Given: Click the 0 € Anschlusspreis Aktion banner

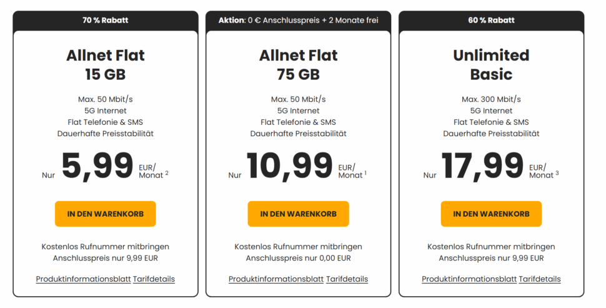Looking at the screenshot, I should pyautogui.click(x=298, y=20).
